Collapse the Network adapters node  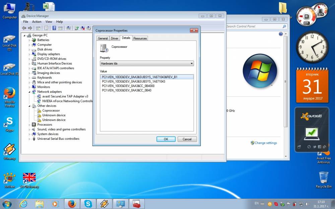tap(29, 92)
